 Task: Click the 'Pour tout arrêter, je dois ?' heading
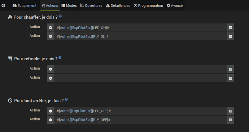(x=39, y=101)
